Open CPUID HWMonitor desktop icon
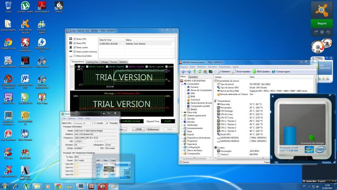The image size is (337, 190). (25, 45)
